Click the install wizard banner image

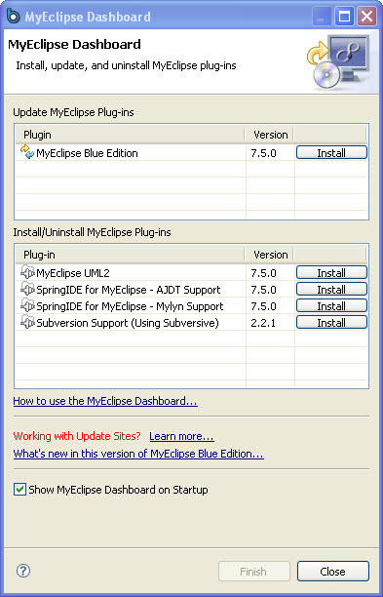tap(338, 62)
